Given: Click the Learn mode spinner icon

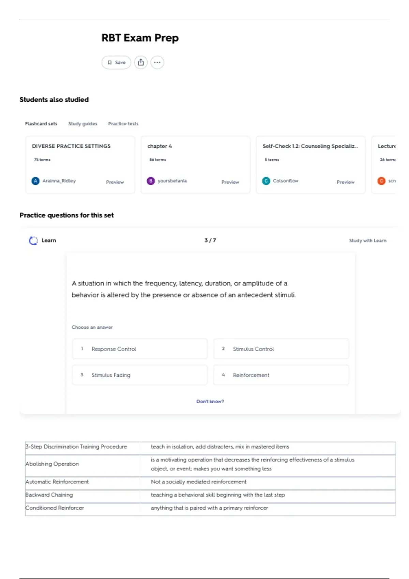Looking at the screenshot, I should 33,240.
